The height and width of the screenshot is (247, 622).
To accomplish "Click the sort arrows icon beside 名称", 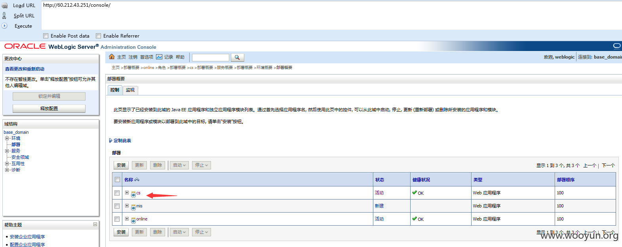I will coord(137,180).
